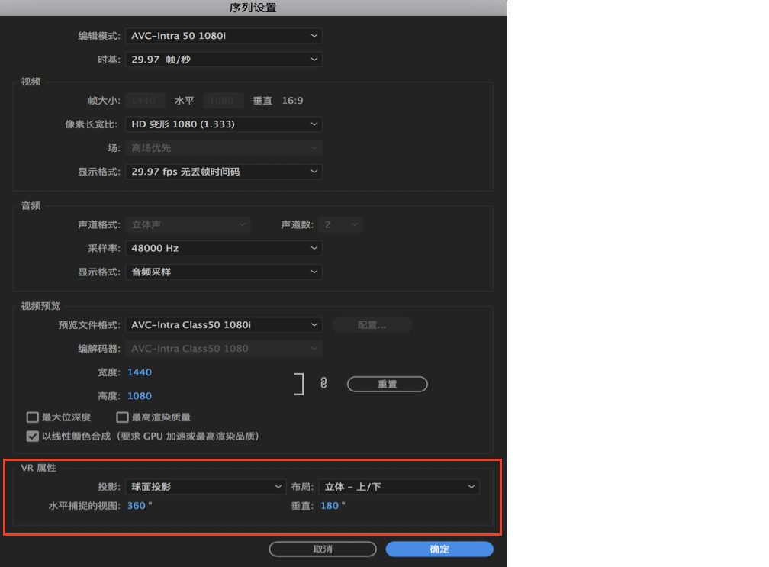Open the video 显示格式 dropdown
Screen dimensions: 769x567
pos(224,171)
